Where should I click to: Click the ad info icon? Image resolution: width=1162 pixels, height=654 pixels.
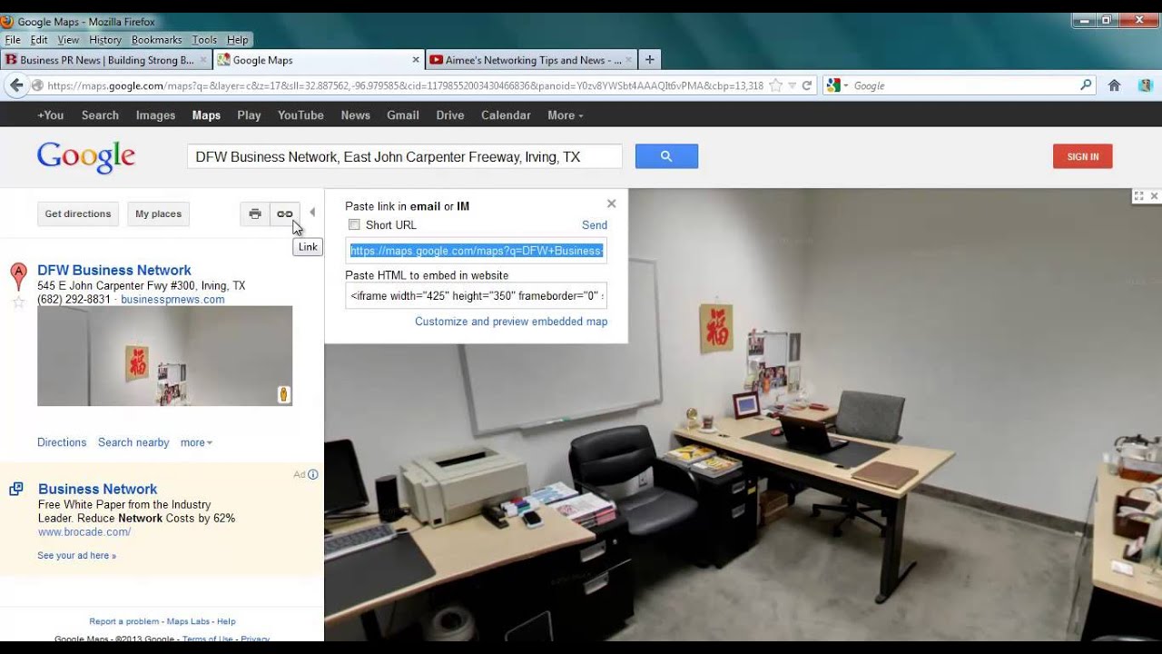313,474
